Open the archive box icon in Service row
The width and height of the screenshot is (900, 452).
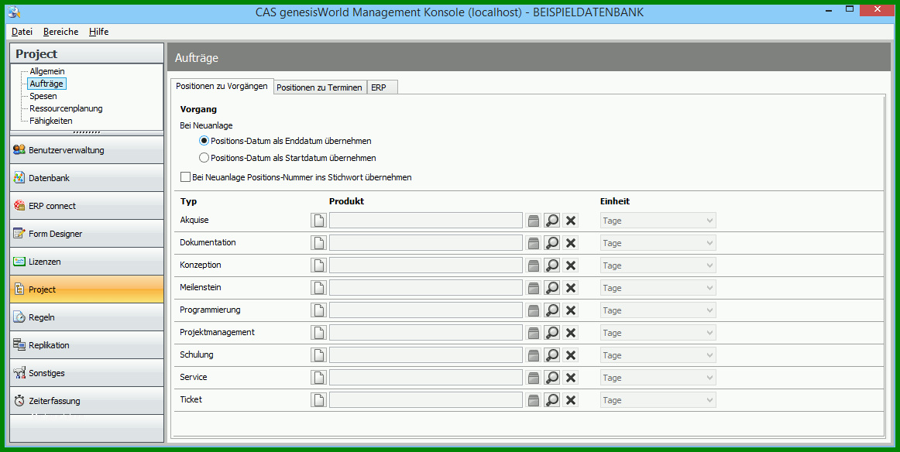(533, 377)
